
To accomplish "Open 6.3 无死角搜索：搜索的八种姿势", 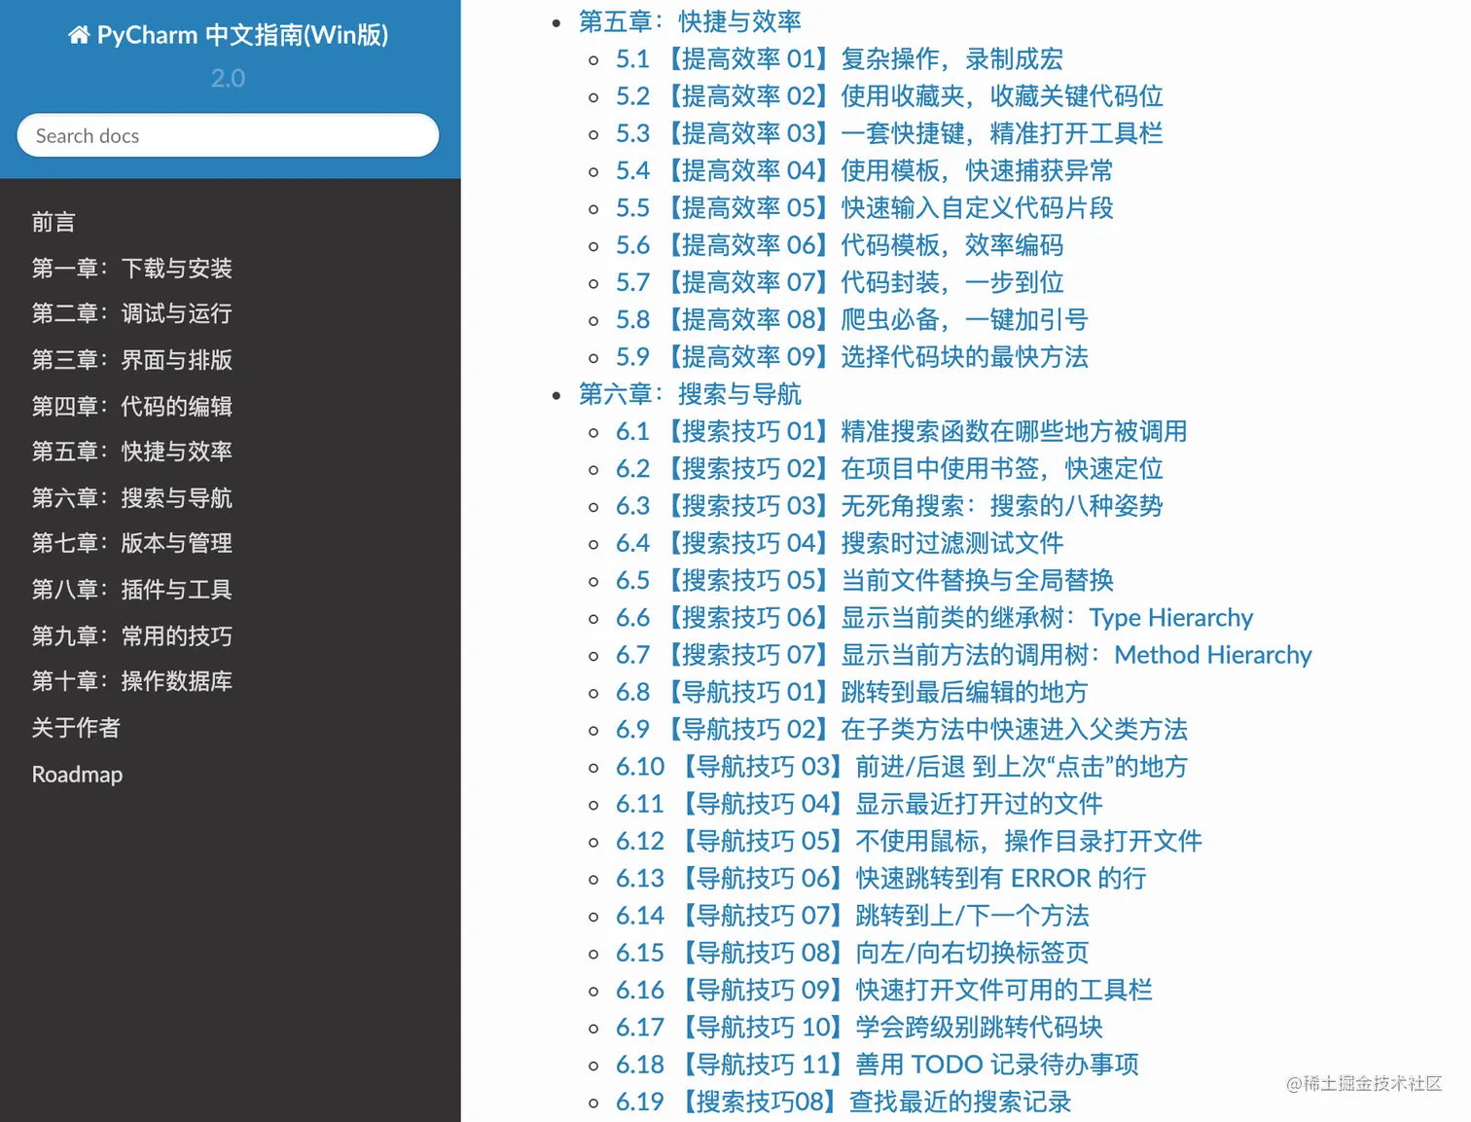I will 889,506.
